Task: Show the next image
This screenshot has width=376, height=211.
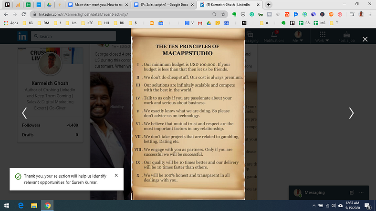Action: pyautogui.click(x=351, y=113)
